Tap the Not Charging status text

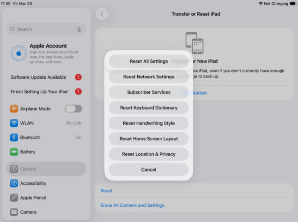point(276,4)
